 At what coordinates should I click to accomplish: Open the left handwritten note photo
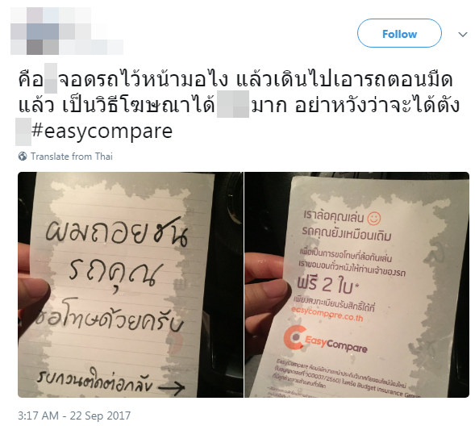(x=131, y=285)
